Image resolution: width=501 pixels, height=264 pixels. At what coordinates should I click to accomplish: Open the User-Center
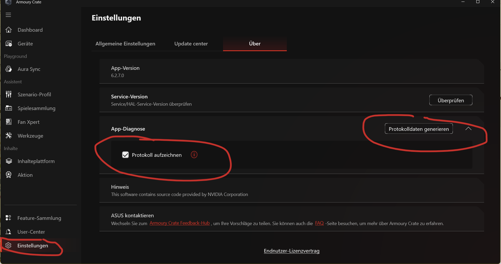tap(31, 232)
